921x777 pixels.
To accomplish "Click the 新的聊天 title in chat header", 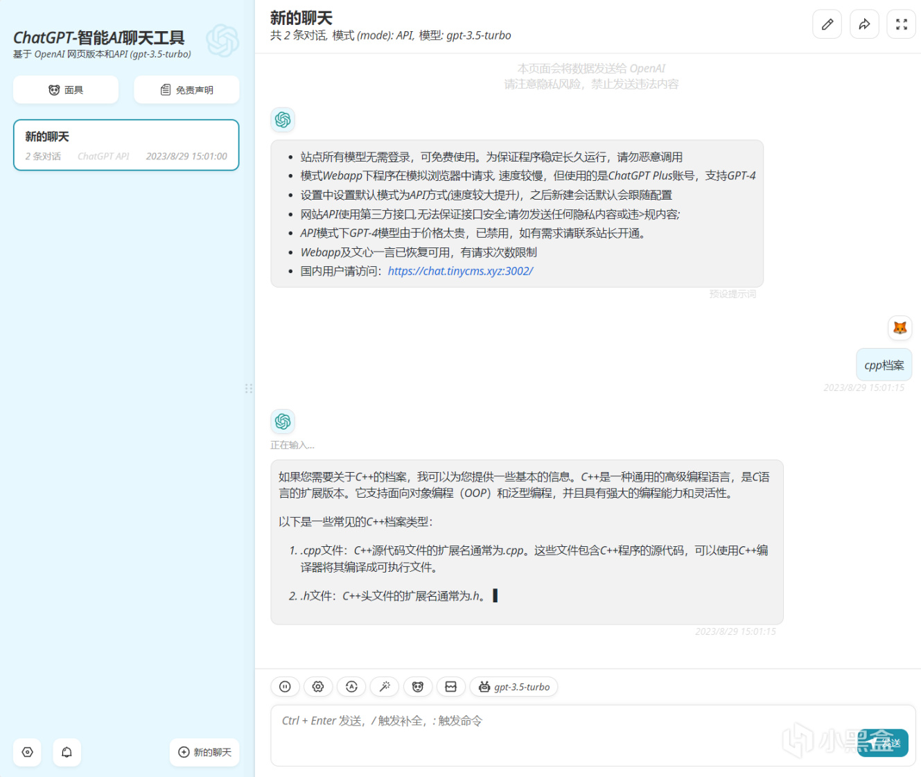I will 301,18.
